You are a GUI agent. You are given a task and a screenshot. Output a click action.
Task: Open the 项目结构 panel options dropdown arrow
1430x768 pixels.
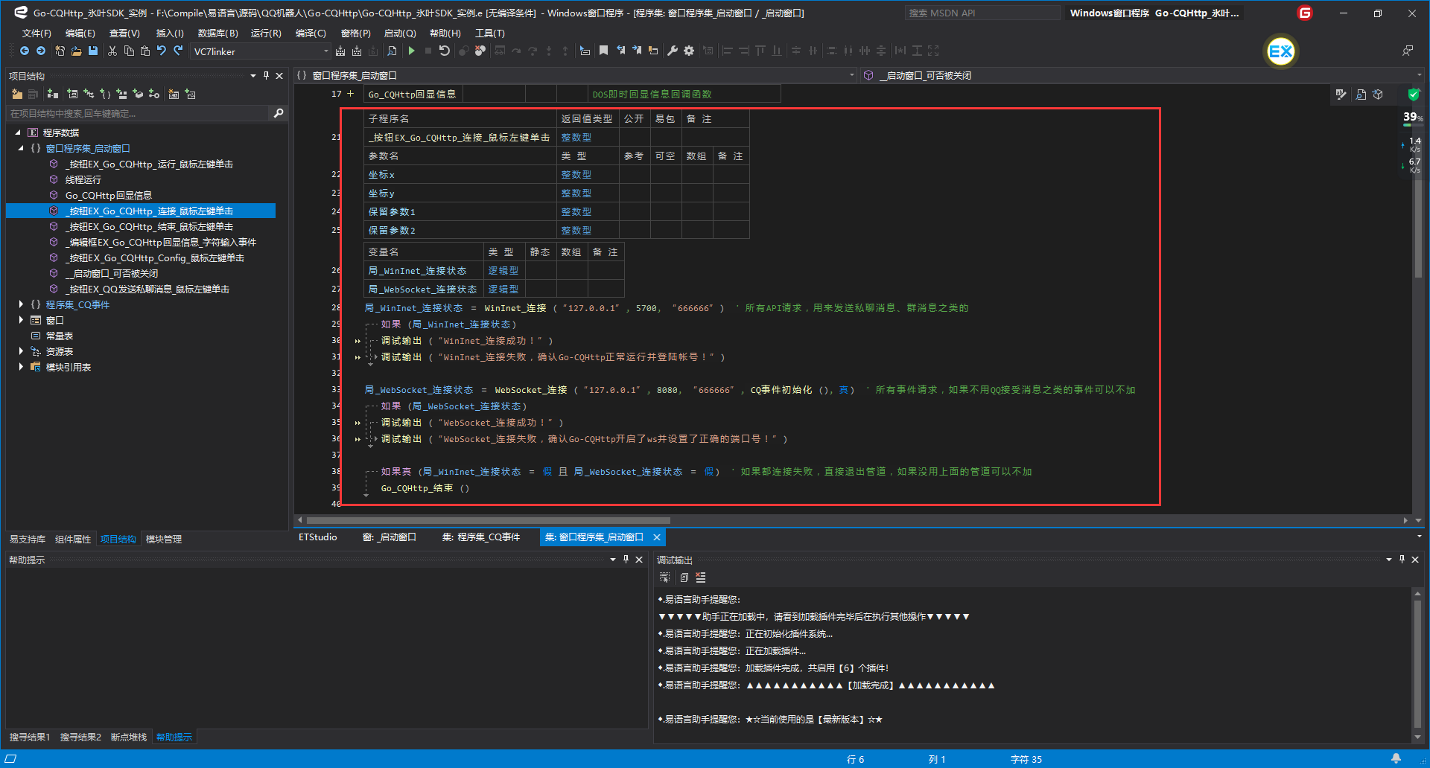[x=253, y=76]
